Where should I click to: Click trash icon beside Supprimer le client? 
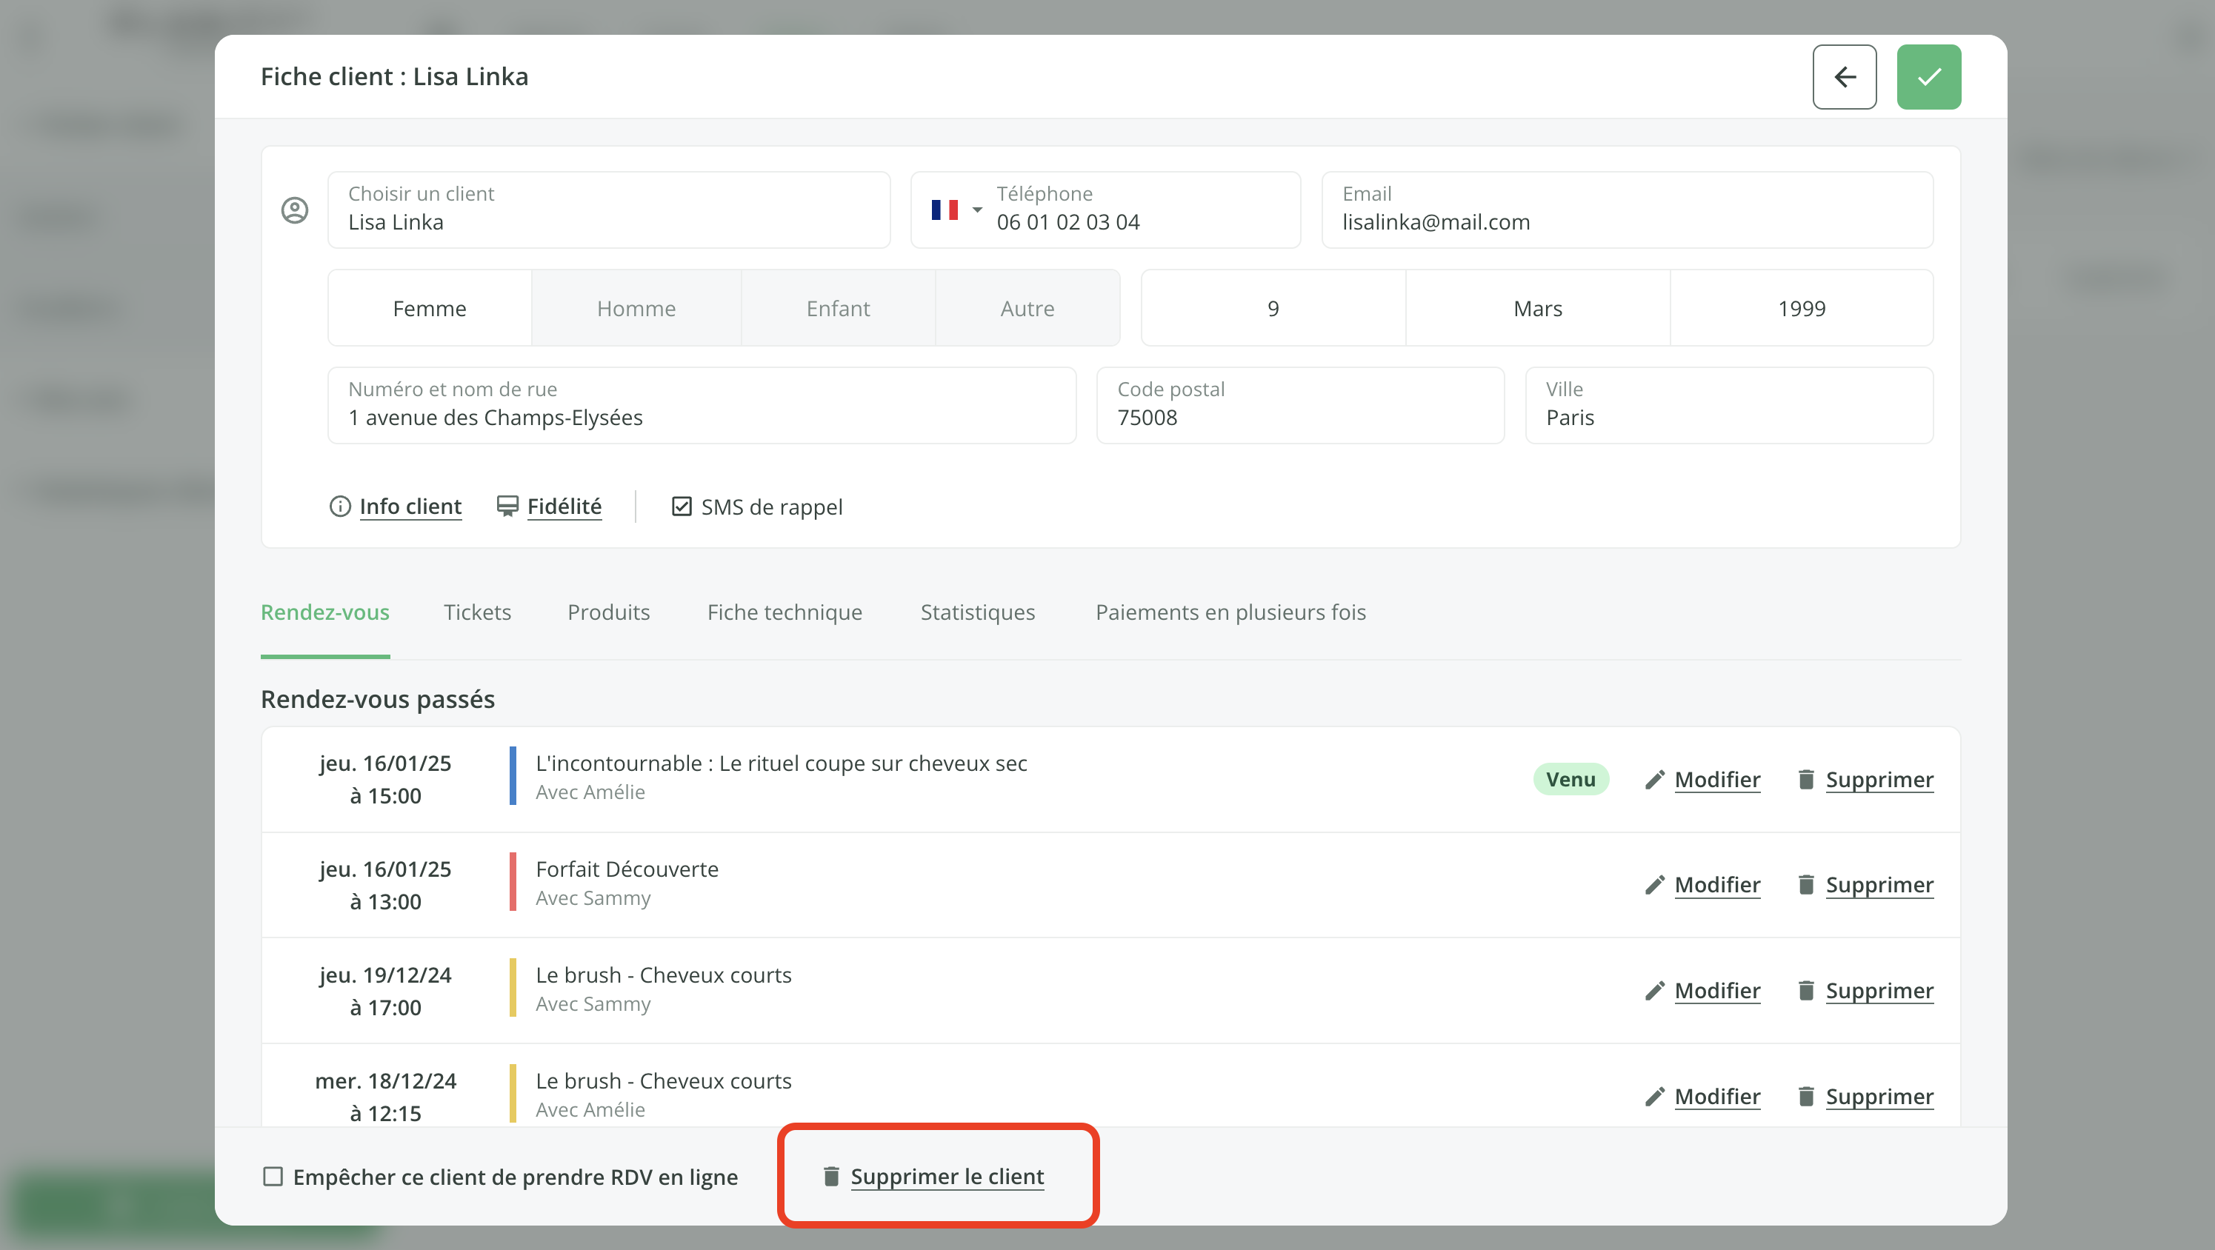pyautogui.click(x=830, y=1176)
